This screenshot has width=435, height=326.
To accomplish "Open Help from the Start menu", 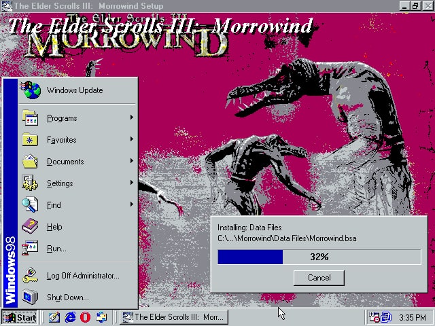I will [x=77, y=227].
